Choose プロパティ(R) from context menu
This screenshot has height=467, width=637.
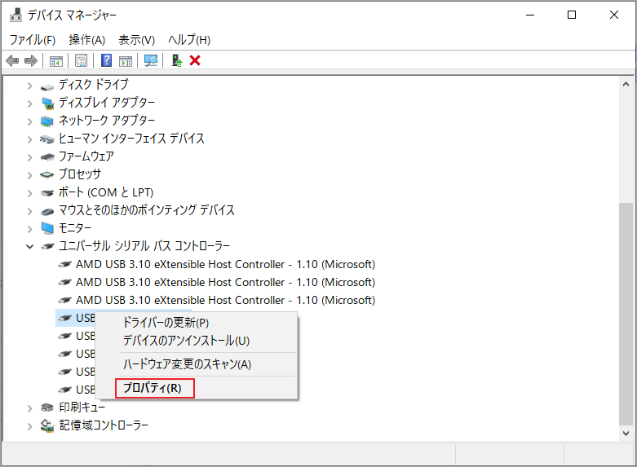click(x=197, y=388)
